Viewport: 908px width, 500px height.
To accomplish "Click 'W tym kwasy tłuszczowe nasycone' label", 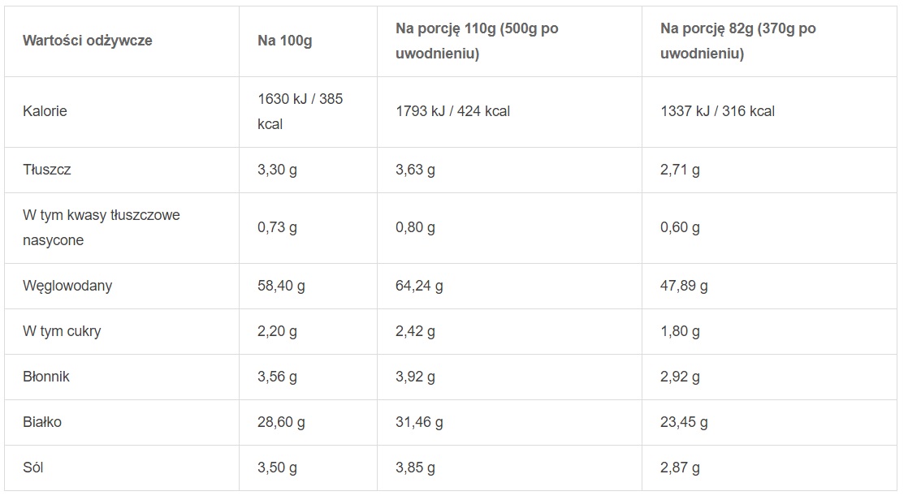I will pyautogui.click(x=101, y=227).
